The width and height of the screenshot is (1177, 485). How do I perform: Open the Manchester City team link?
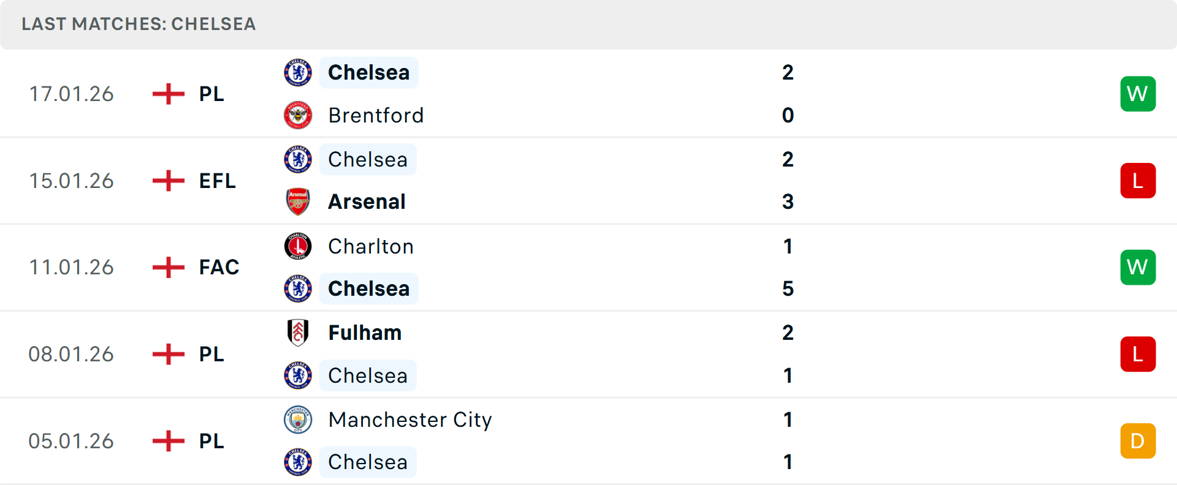[x=410, y=419]
